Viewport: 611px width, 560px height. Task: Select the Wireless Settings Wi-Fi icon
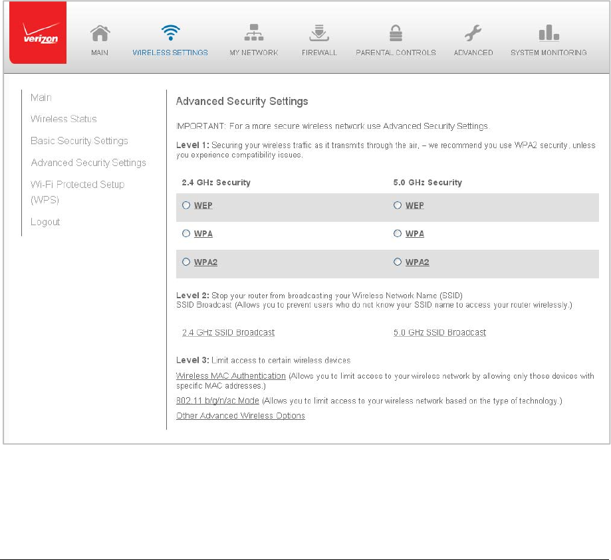click(171, 33)
